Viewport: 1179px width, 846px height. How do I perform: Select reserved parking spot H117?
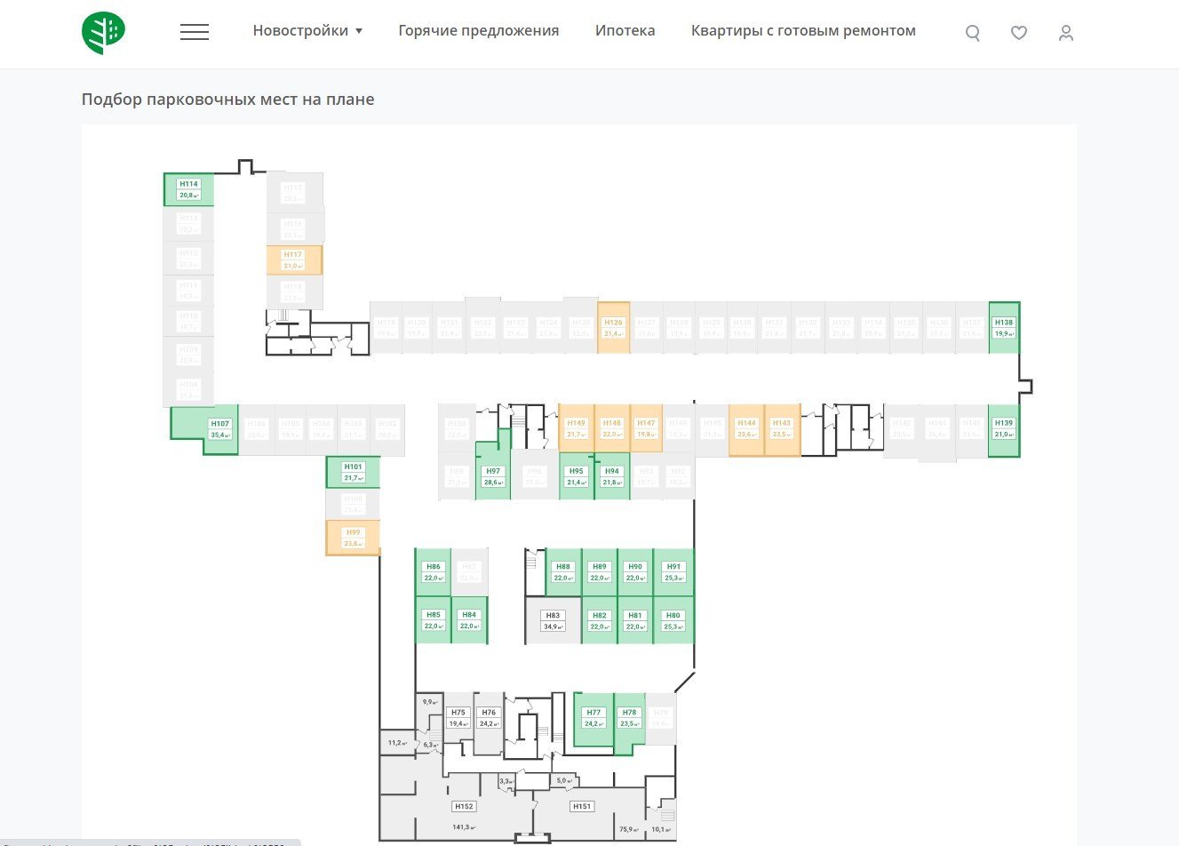pyautogui.click(x=294, y=259)
